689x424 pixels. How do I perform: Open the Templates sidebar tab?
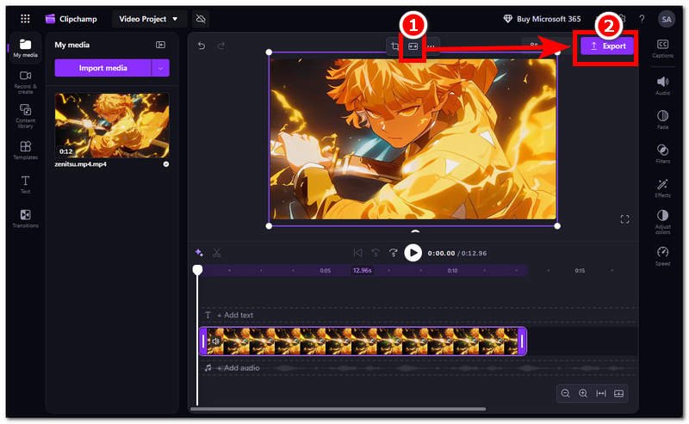pyautogui.click(x=25, y=151)
